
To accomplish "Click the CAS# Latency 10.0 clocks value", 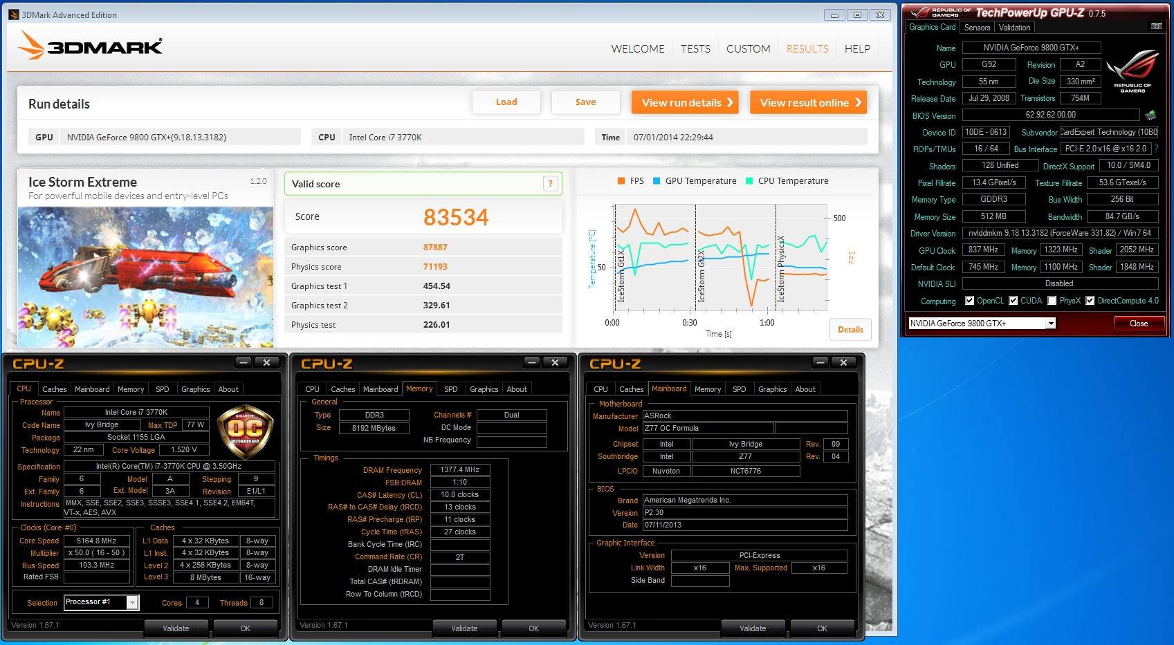I will coord(460,494).
